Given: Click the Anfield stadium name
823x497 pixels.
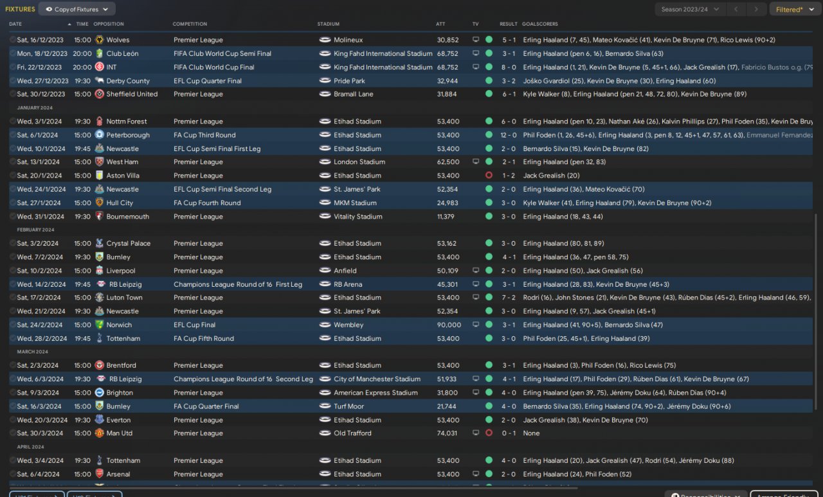Looking at the screenshot, I should pos(345,271).
